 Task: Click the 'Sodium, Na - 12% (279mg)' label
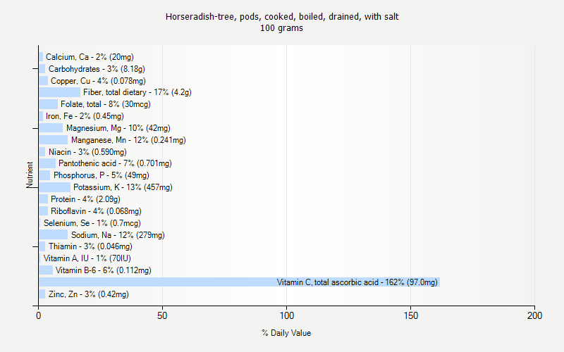(118, 235)
